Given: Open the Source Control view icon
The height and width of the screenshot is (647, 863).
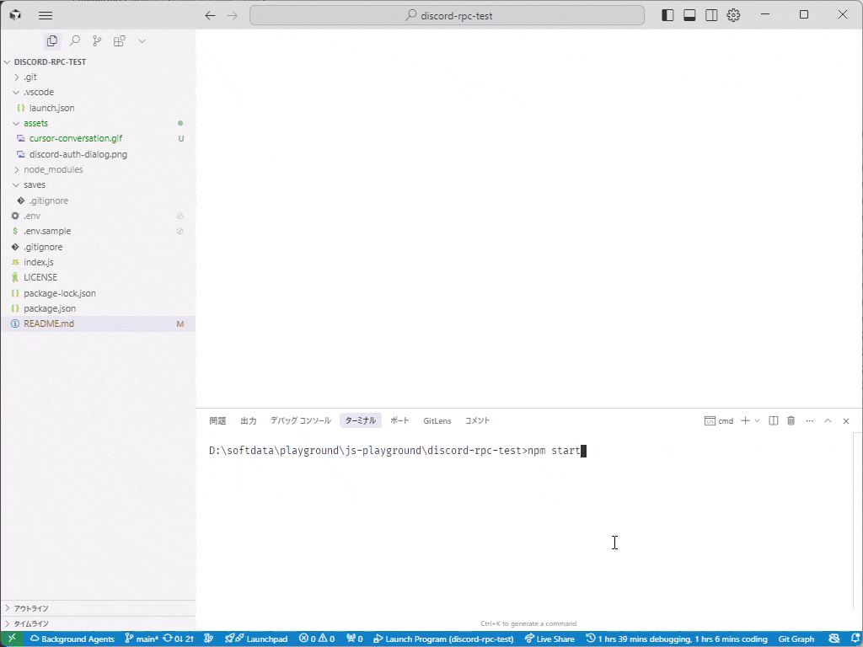Looking at the screenshot, I should pyautogui.click(x=97, y=40).
